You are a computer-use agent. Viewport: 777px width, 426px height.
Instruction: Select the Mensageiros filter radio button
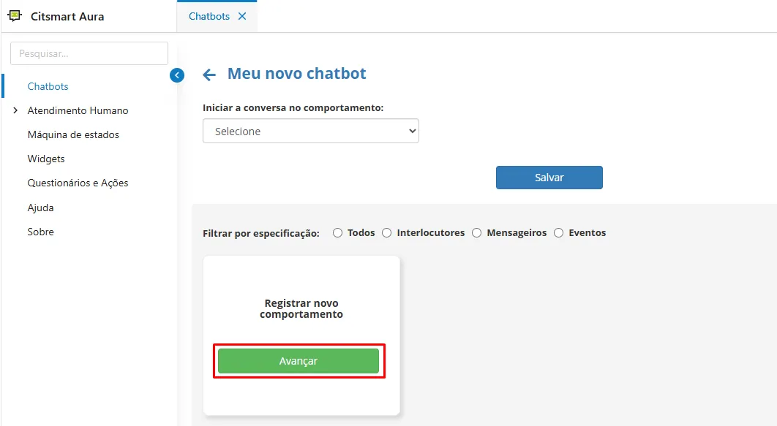(477, 232)
